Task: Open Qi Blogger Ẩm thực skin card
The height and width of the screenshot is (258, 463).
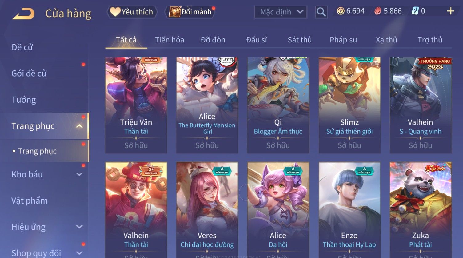Action: pos(278,105)
